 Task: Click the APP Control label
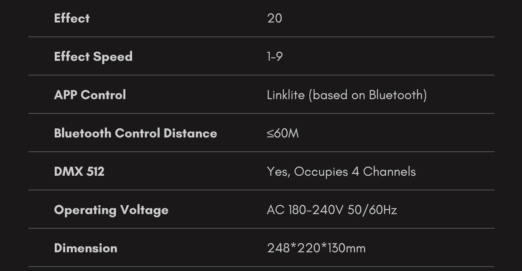[x=90, y=95]
